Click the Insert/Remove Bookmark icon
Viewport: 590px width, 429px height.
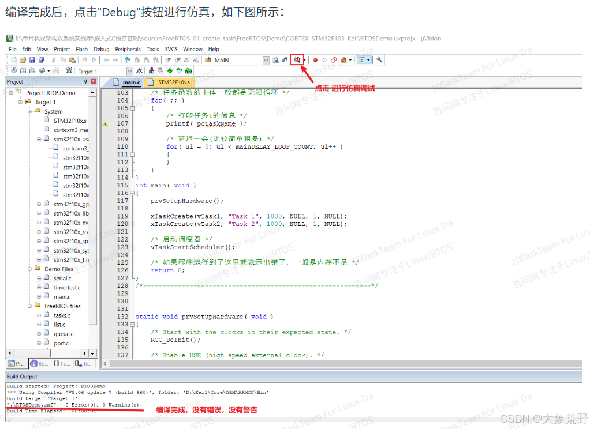click(x=128, y=60)
